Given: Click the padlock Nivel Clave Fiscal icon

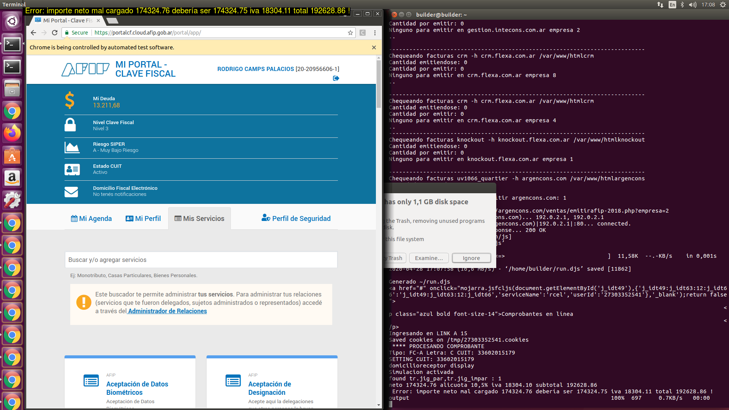Looking at the screenshot, I should [70, 125].
